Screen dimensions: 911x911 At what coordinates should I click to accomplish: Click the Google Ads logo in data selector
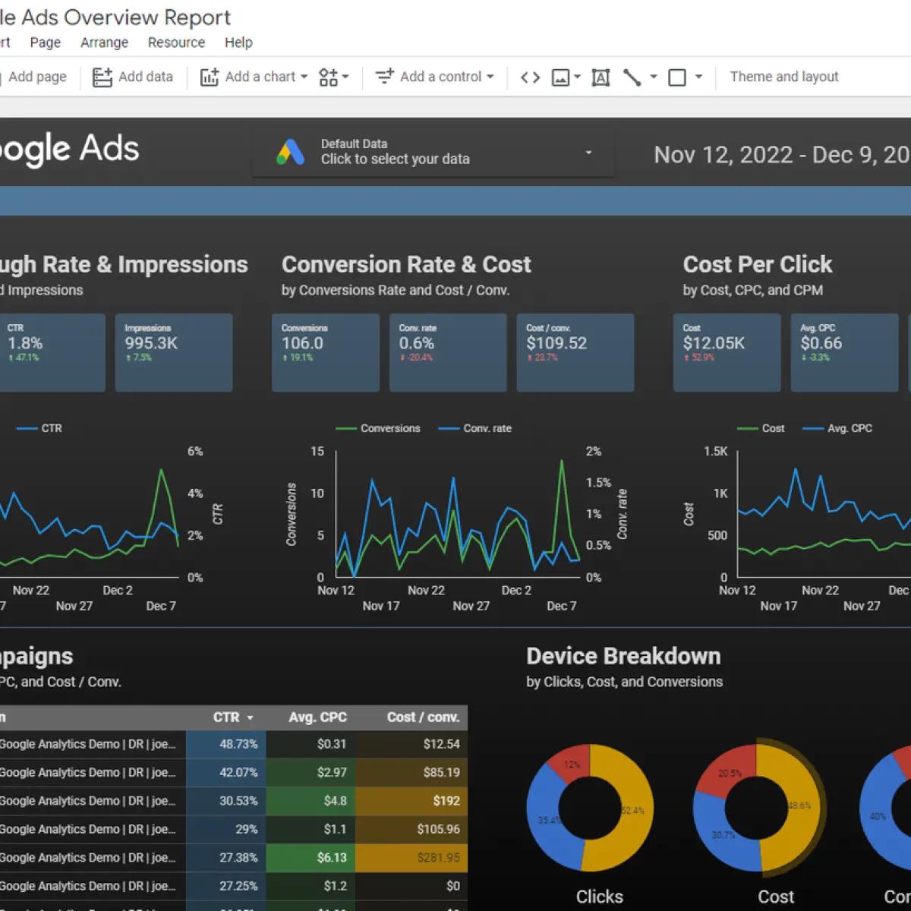click(x=290, y=153)
